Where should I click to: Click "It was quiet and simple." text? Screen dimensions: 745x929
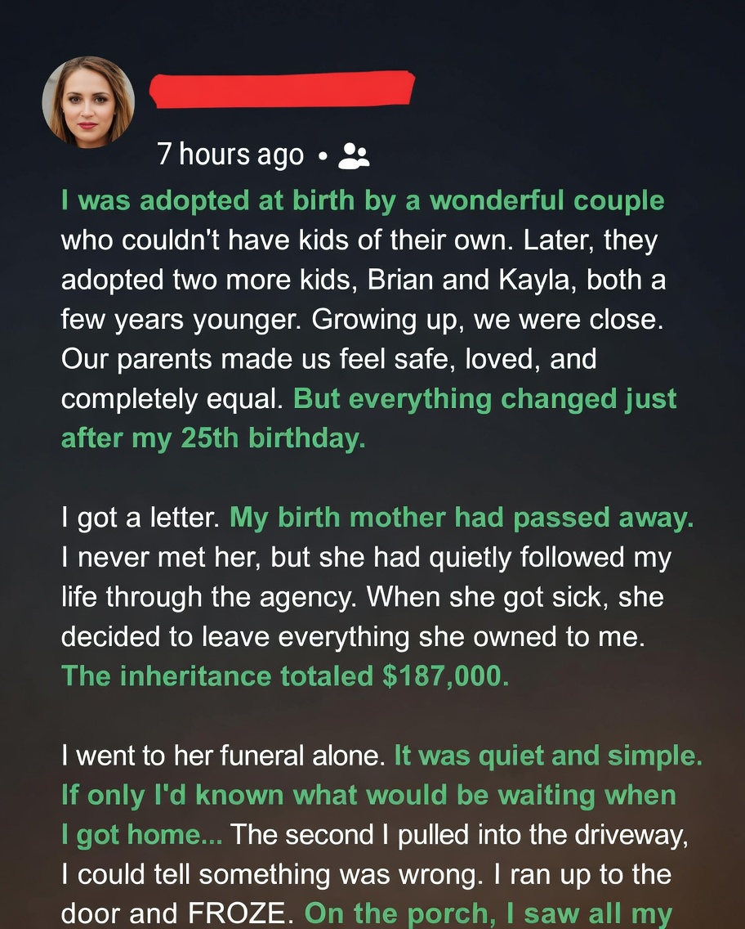tap(547, 756)
